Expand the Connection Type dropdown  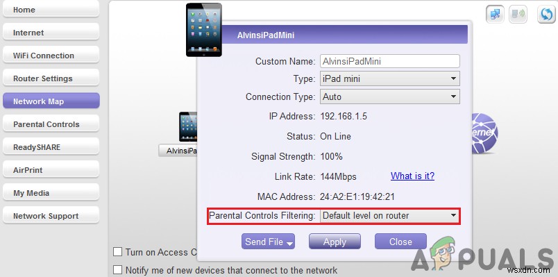point(390,96)
